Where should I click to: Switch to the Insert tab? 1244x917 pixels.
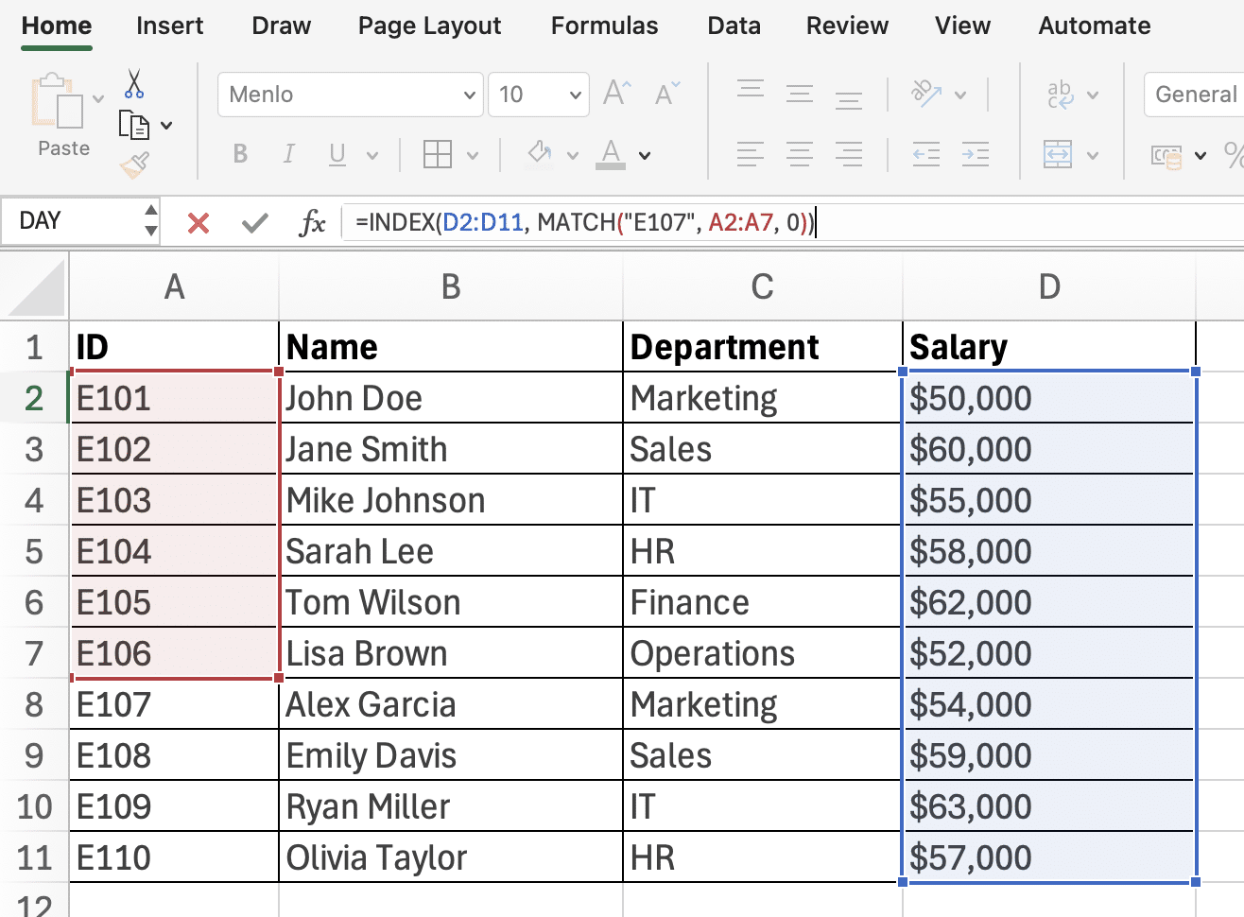click(169, 26)
